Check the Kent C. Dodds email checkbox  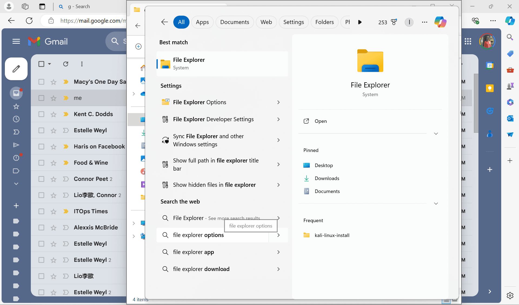point(41,114)
